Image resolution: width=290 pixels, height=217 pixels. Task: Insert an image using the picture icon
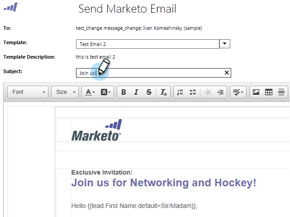tap(256, 92)
